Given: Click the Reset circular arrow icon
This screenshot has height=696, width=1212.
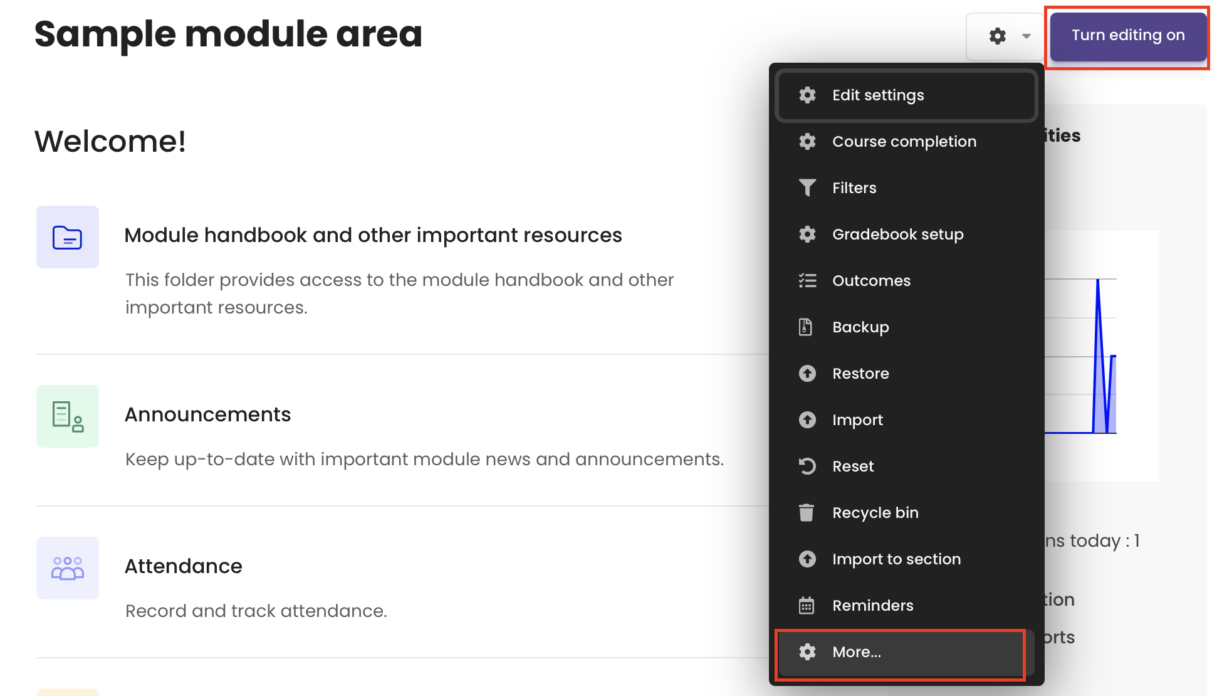Looking at the screenshot, I should (807, 467).
